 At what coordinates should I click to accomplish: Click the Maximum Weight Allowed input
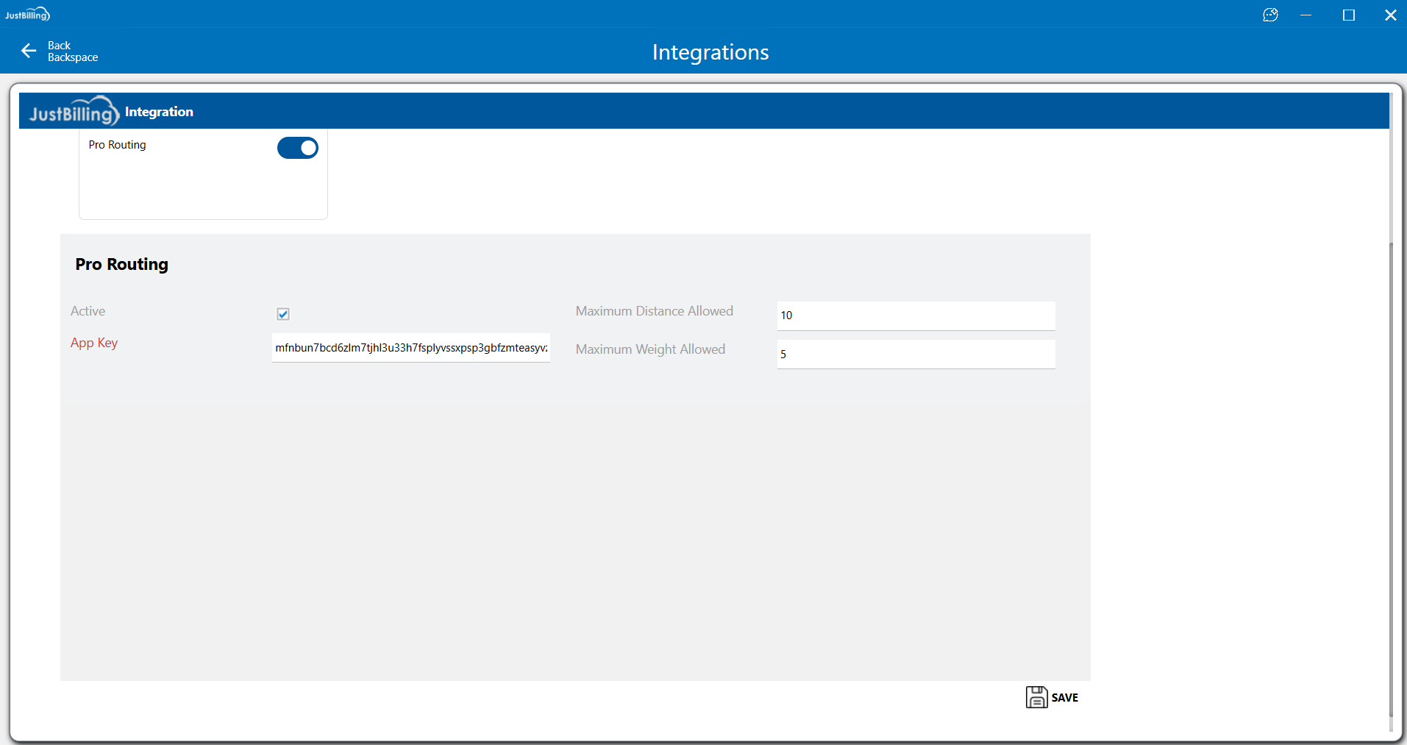click(x=916, y=354)
